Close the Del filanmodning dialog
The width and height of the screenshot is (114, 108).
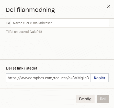pyautogui.click(x=109, y=6)
